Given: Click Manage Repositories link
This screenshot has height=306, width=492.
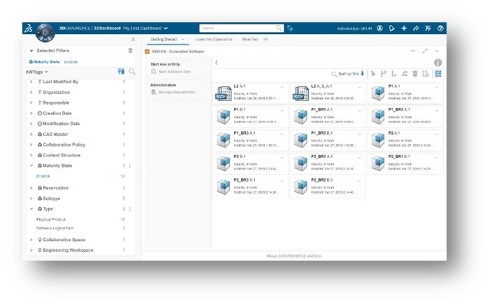Looking at the screenshot, I should pos(177,92).
